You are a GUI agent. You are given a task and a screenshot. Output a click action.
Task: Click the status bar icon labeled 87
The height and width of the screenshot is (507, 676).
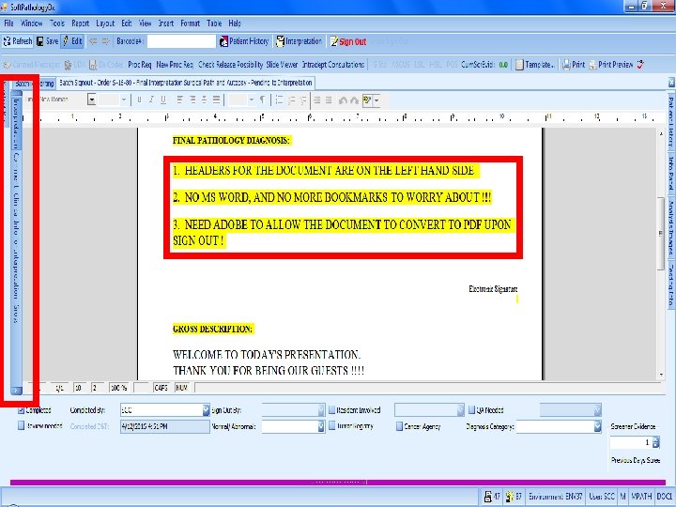[x=514, y=497]
